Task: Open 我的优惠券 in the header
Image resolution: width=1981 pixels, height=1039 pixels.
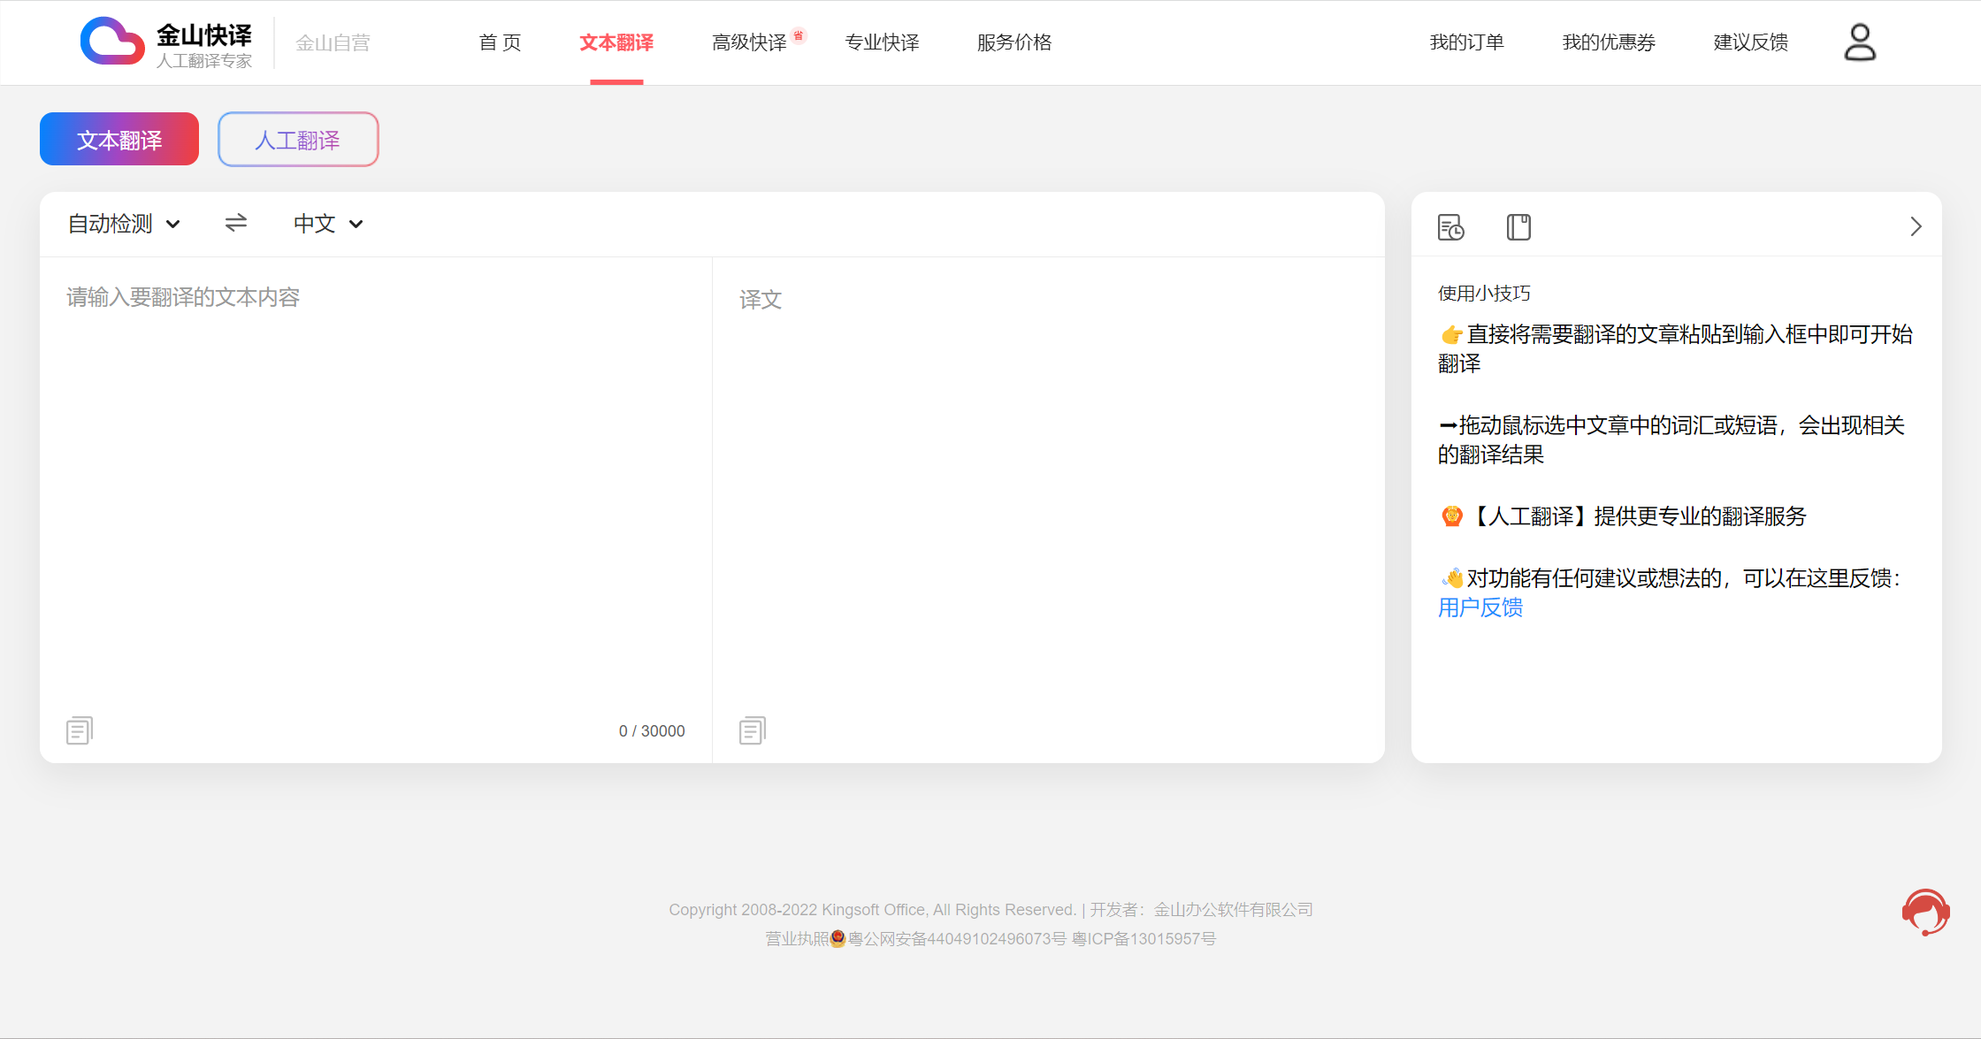Action: pos(1609,42)
